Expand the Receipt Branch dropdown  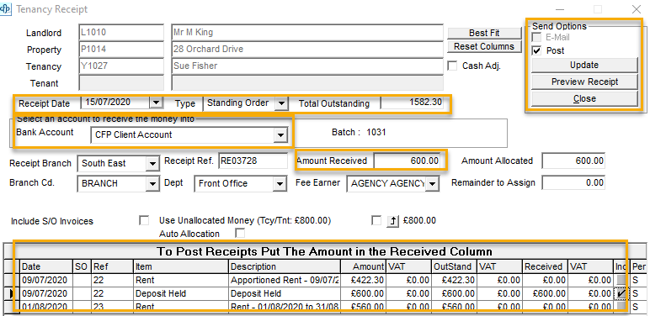(152, 164)
